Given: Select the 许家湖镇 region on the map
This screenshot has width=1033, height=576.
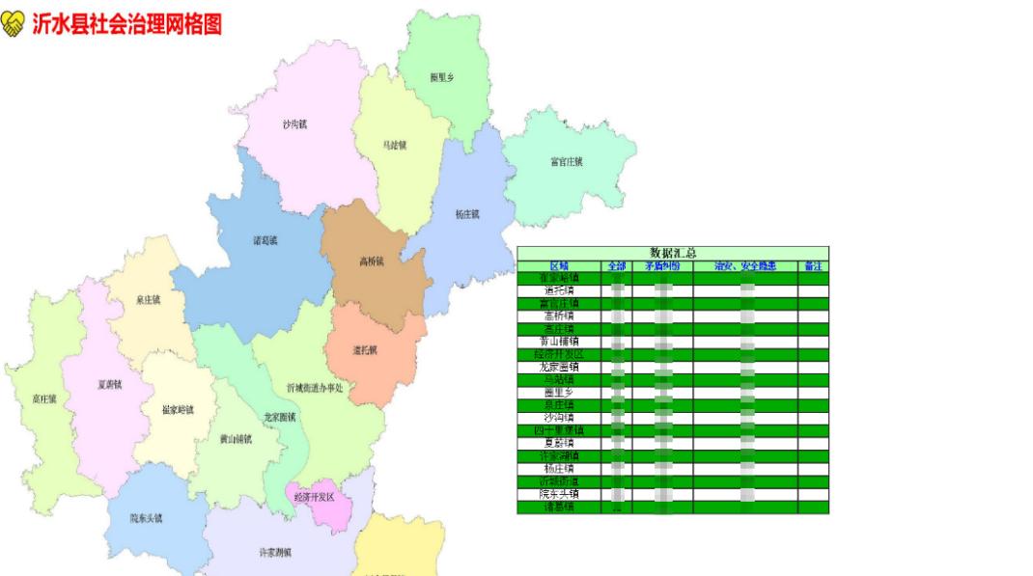Looking at the screenshot, I should click(275, 552).
